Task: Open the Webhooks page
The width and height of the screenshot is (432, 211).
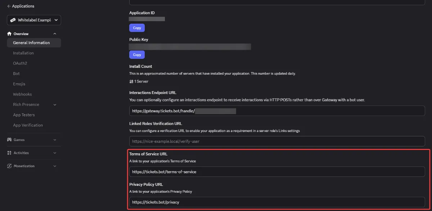Action: pyautogui.click(x=22, y=94)
